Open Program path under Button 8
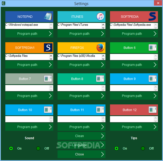 click(x=81, y=96)
